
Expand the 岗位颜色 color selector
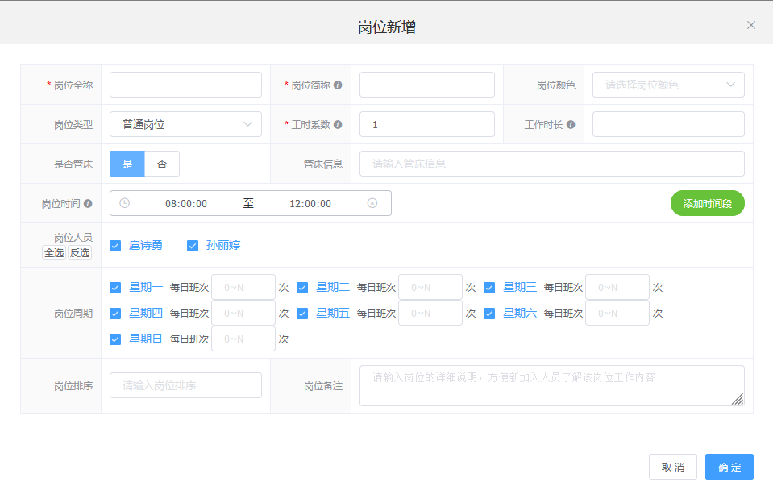667,85
